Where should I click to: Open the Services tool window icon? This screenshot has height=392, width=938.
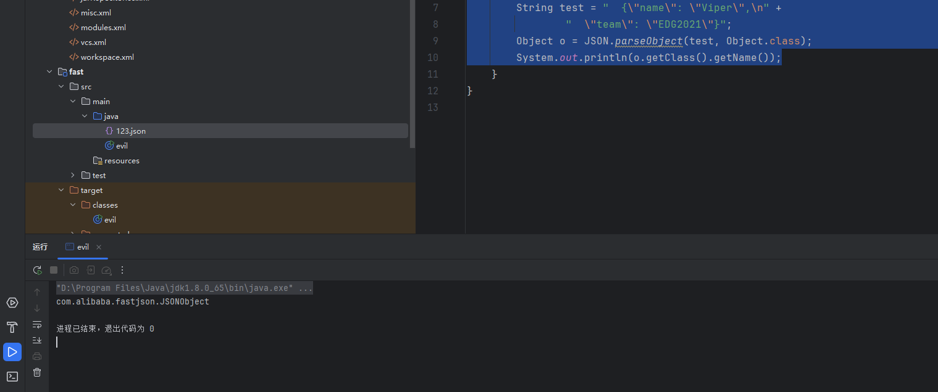click(12, 303)
